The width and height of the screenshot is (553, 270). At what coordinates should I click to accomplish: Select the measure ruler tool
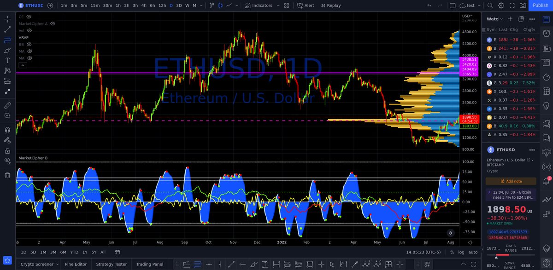[7, 105]
